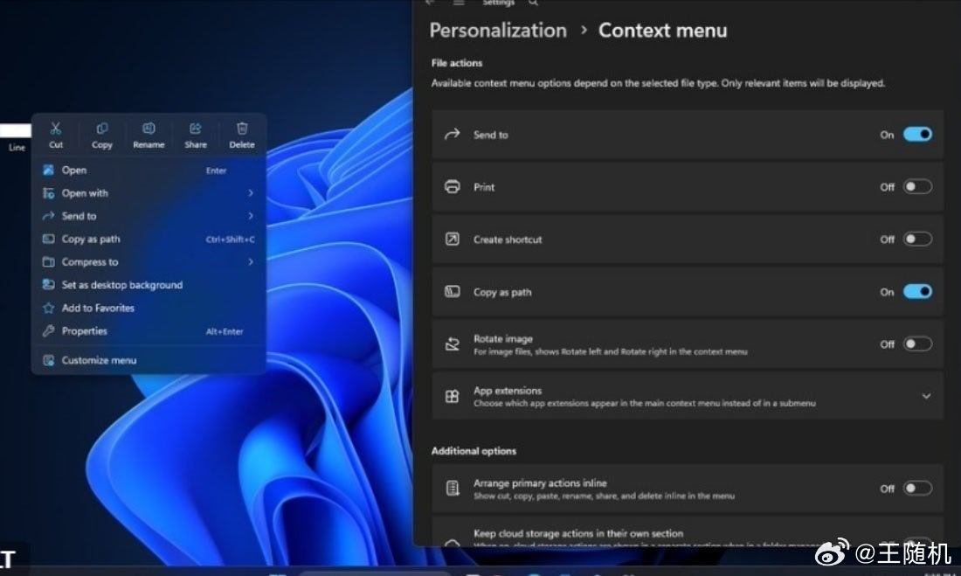Click the Share icon in context menu
The width and height of the screenshot is (961, 576).
click(196, 128)
